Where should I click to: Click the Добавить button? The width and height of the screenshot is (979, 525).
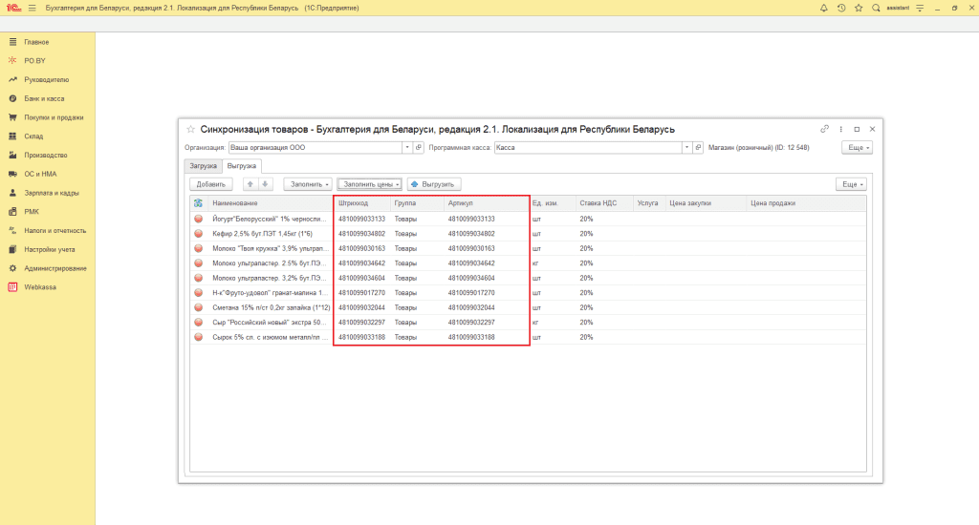point(211,184)
